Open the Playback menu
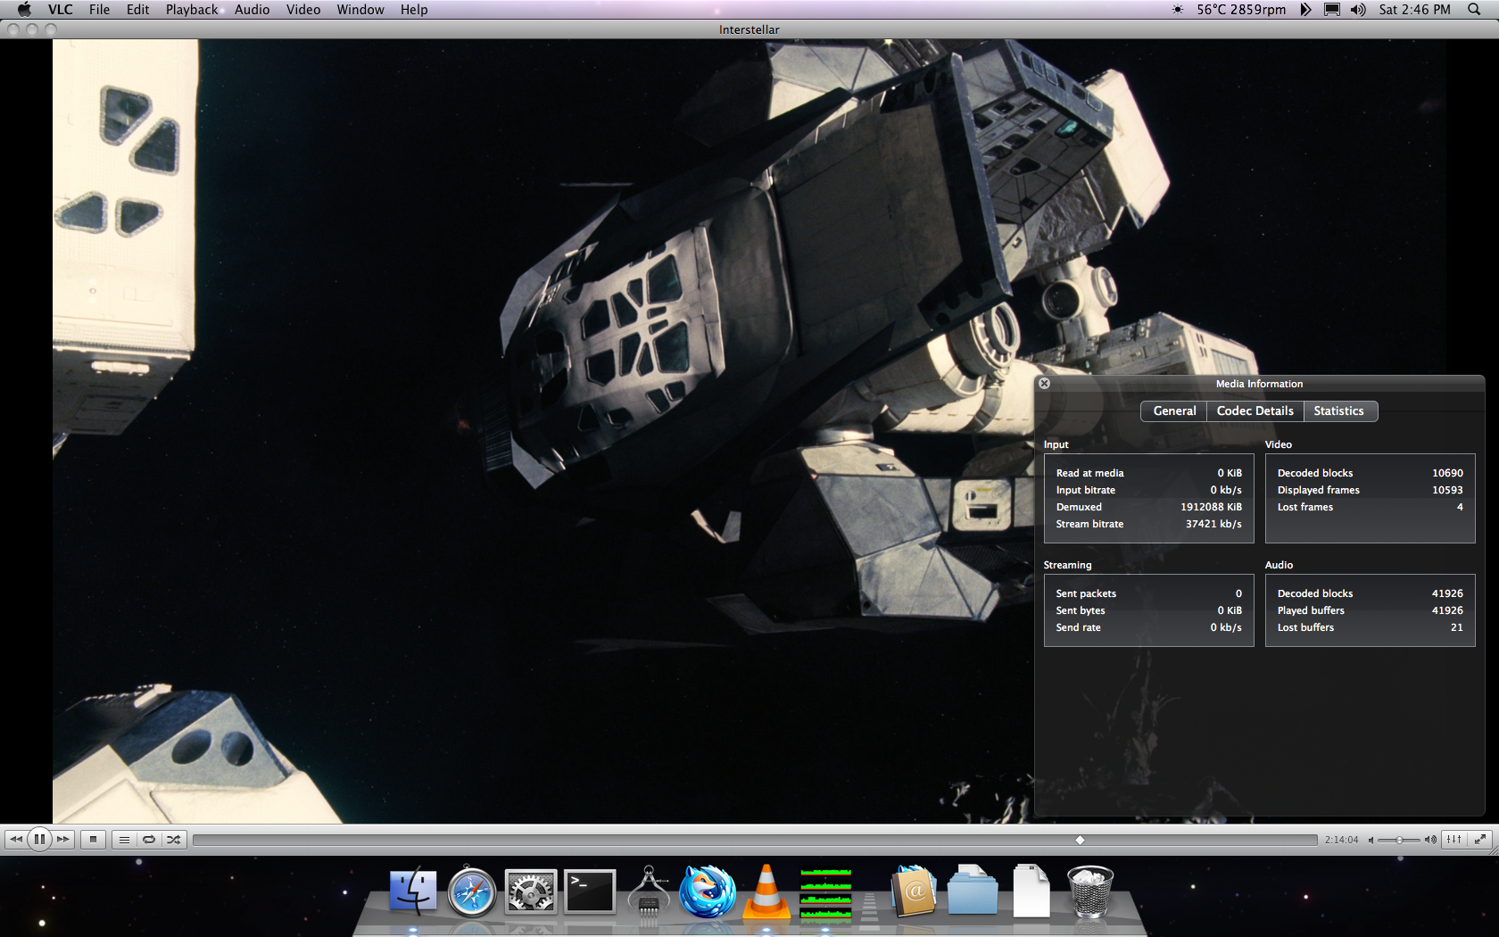 (x=192, y=10)
